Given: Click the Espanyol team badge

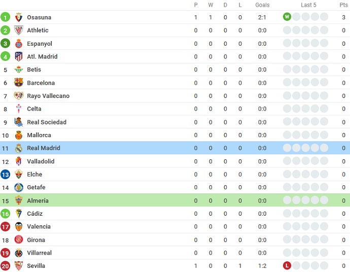Looking at the screenshot, I should click(x=19, y=44).
